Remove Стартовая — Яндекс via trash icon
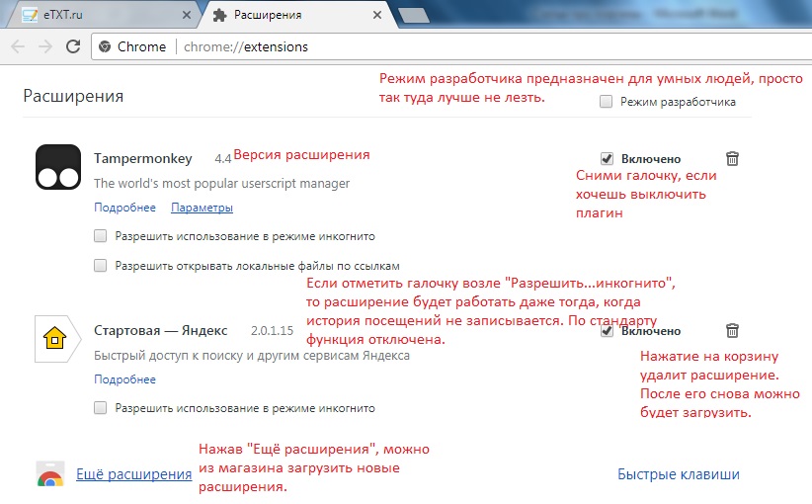 pyautogui.click(x=732, y=330)
